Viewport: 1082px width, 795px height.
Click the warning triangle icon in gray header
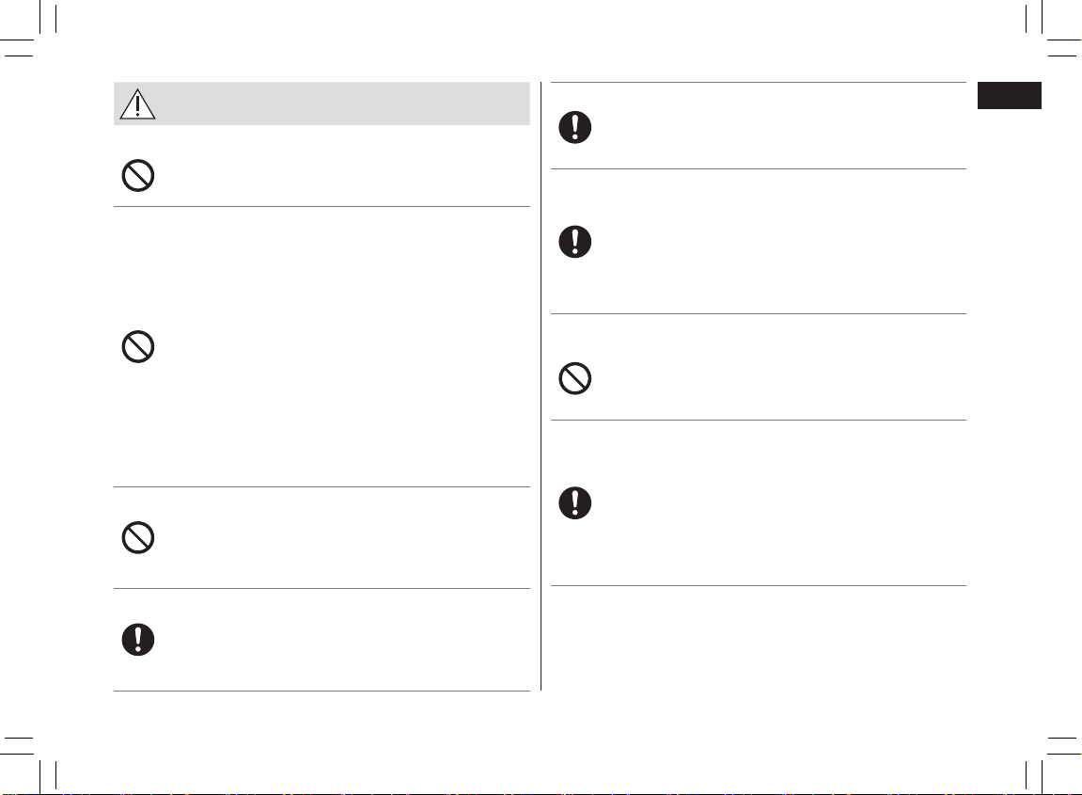coord(137,104)
